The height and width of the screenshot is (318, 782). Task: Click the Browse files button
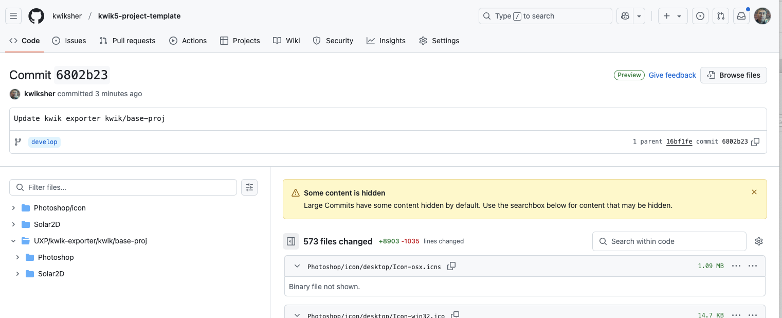coord(734,75)
